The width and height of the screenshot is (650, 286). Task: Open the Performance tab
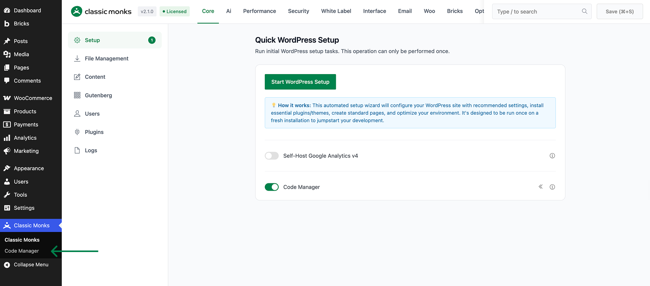(x=259, y=11)
